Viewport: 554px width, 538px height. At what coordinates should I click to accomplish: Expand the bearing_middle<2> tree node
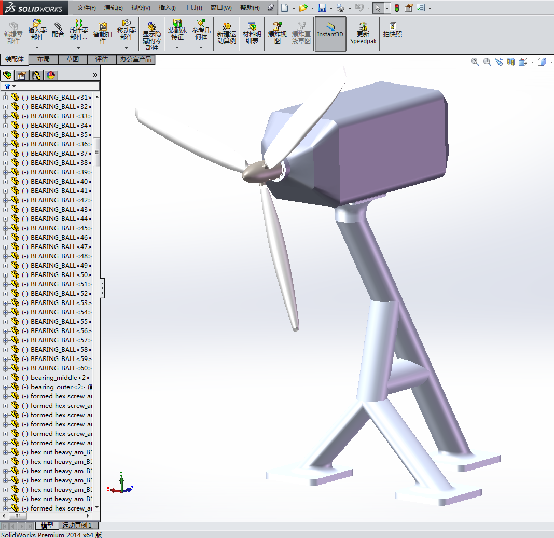click(6, 378)
